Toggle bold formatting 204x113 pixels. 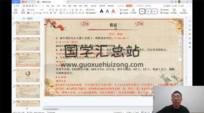click(28, 13)
